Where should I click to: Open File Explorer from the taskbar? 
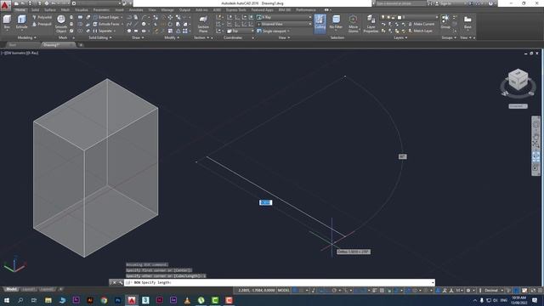pyautogui.click(x=48, y=300)
